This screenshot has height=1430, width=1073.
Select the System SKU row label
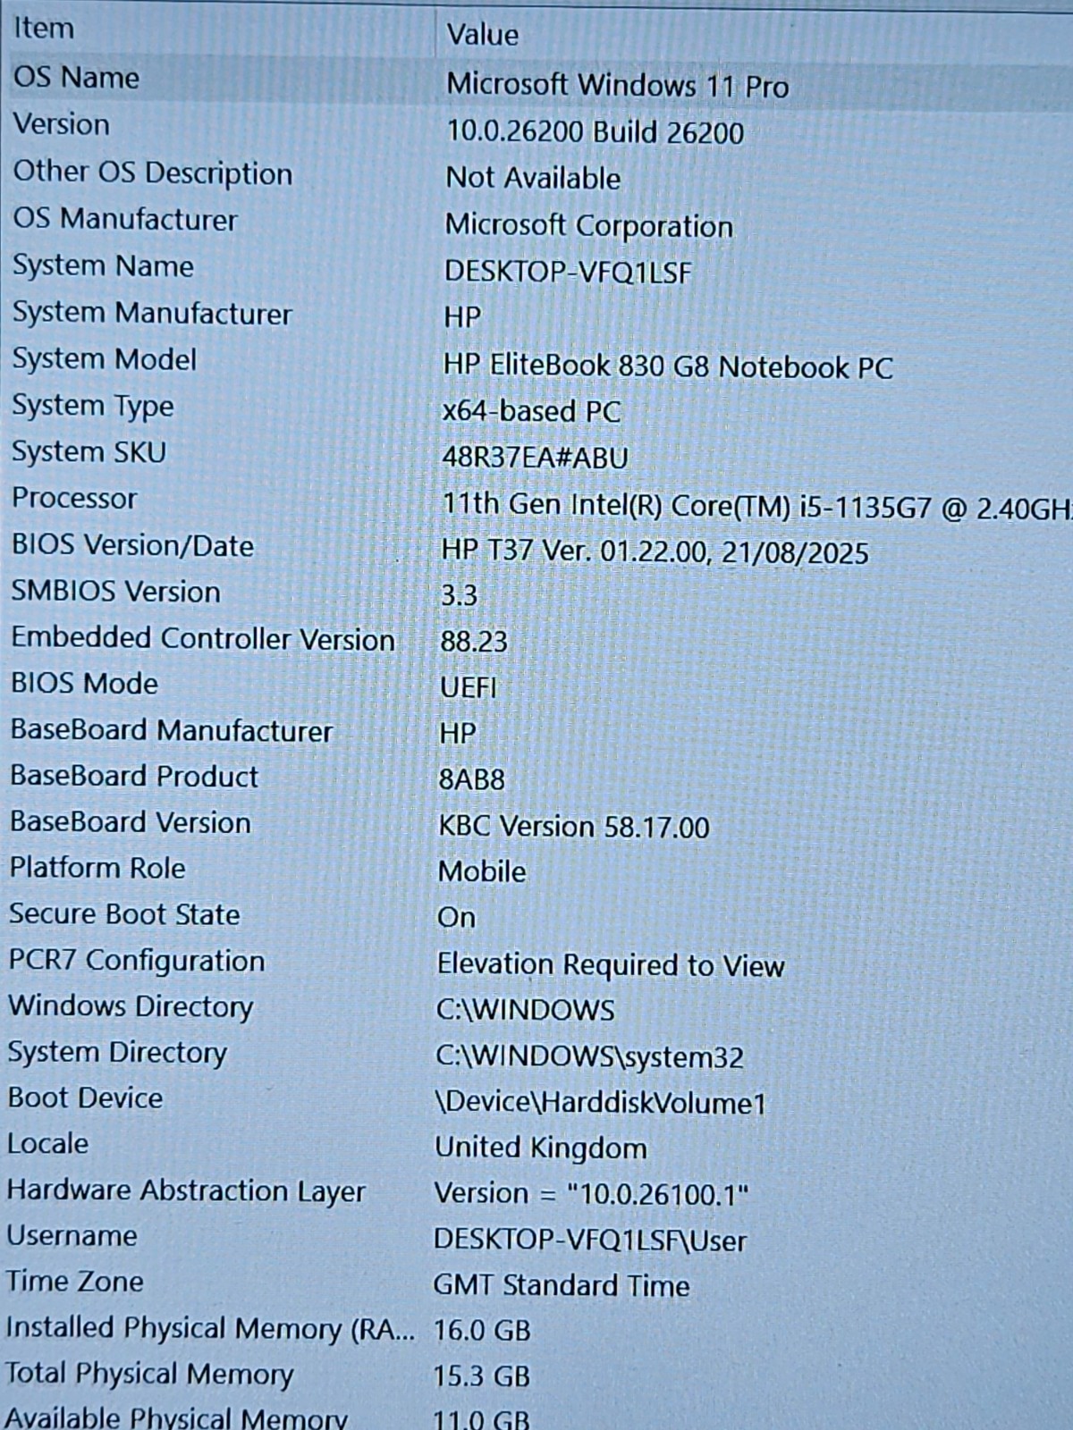pos(89,452)
